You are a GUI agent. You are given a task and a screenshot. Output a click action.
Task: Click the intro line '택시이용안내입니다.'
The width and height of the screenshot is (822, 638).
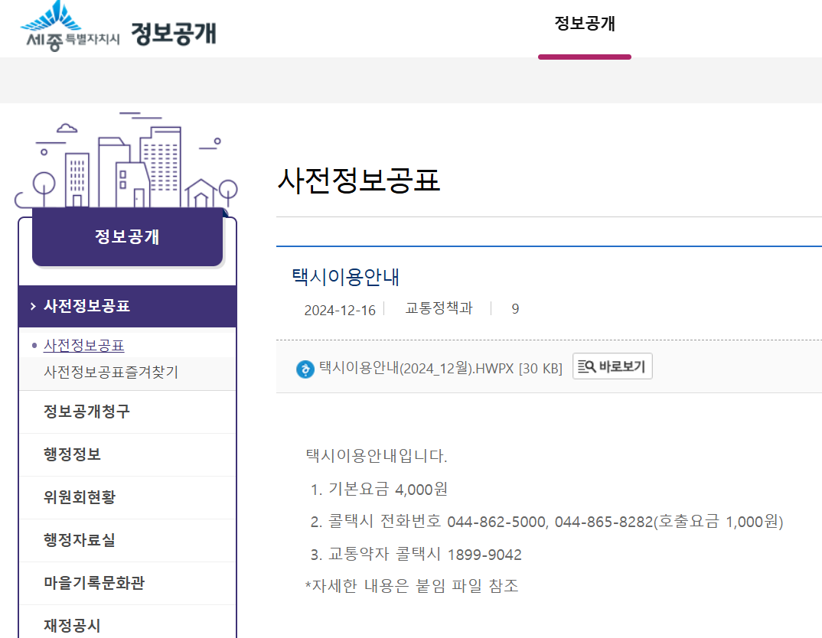pyautogui.click(x=377, y=456)
